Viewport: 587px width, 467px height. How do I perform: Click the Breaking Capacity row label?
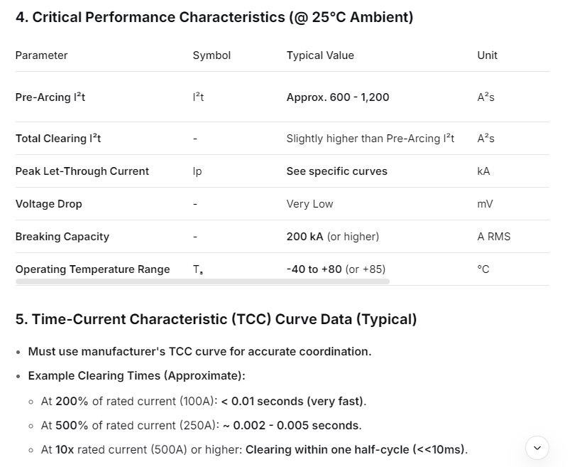pos(62,237)
